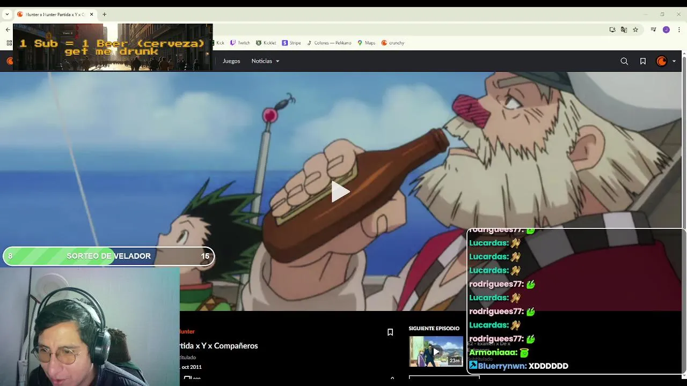Expand the Noticias dropdown menu
Screen dimensions: 687x386
coord(265,61)
